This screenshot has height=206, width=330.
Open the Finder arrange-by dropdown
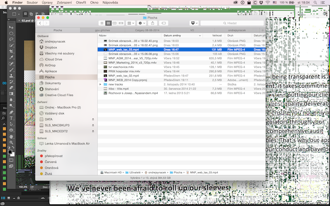pos(130,23)
